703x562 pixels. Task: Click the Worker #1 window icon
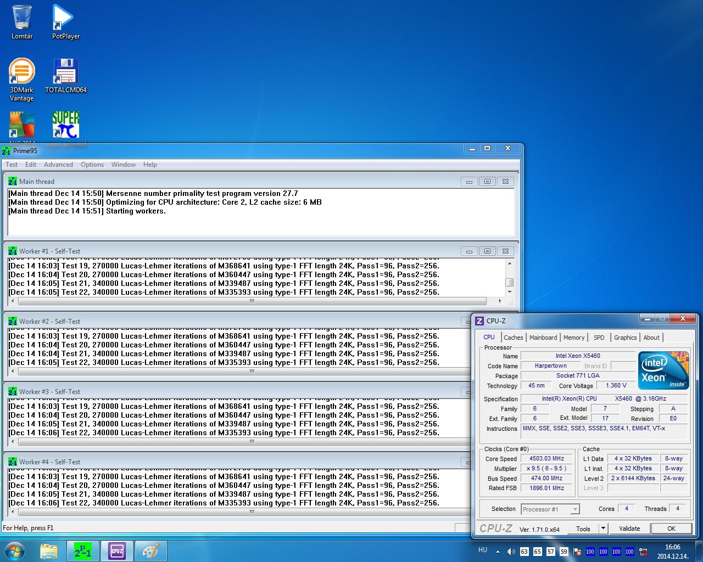(13, 251)
